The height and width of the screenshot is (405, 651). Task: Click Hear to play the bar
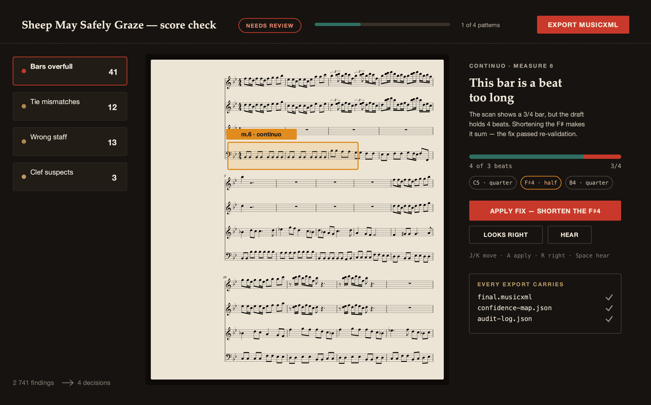569,235
